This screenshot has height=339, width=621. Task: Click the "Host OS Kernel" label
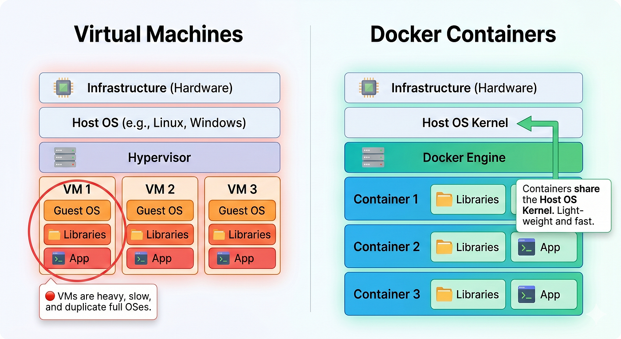pos(465,122)
